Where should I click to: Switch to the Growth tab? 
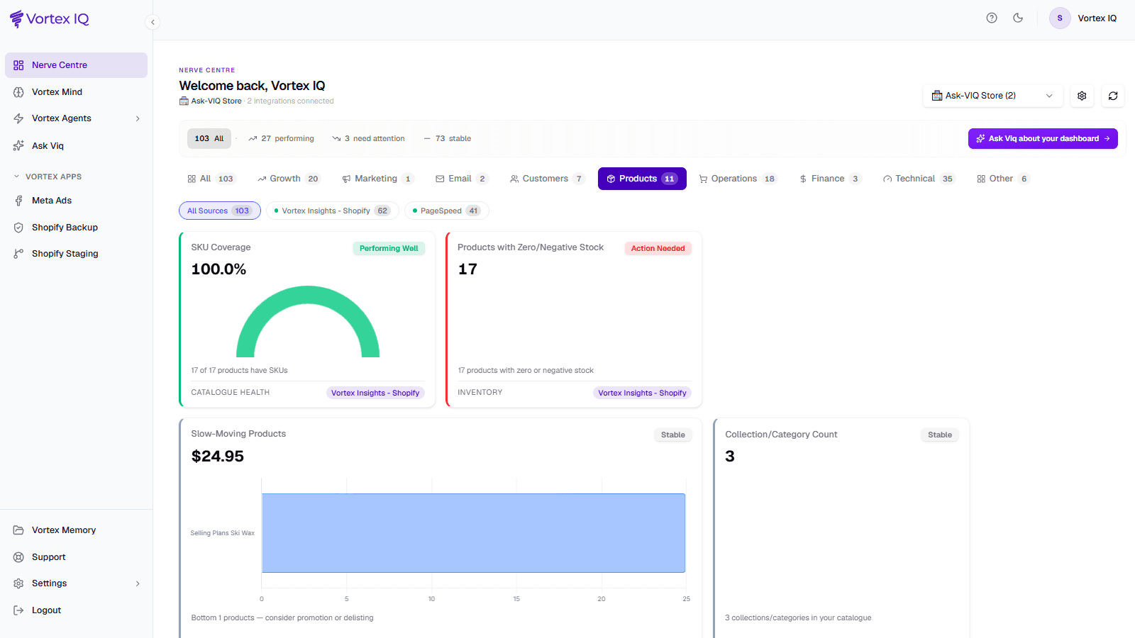(289, 179)
